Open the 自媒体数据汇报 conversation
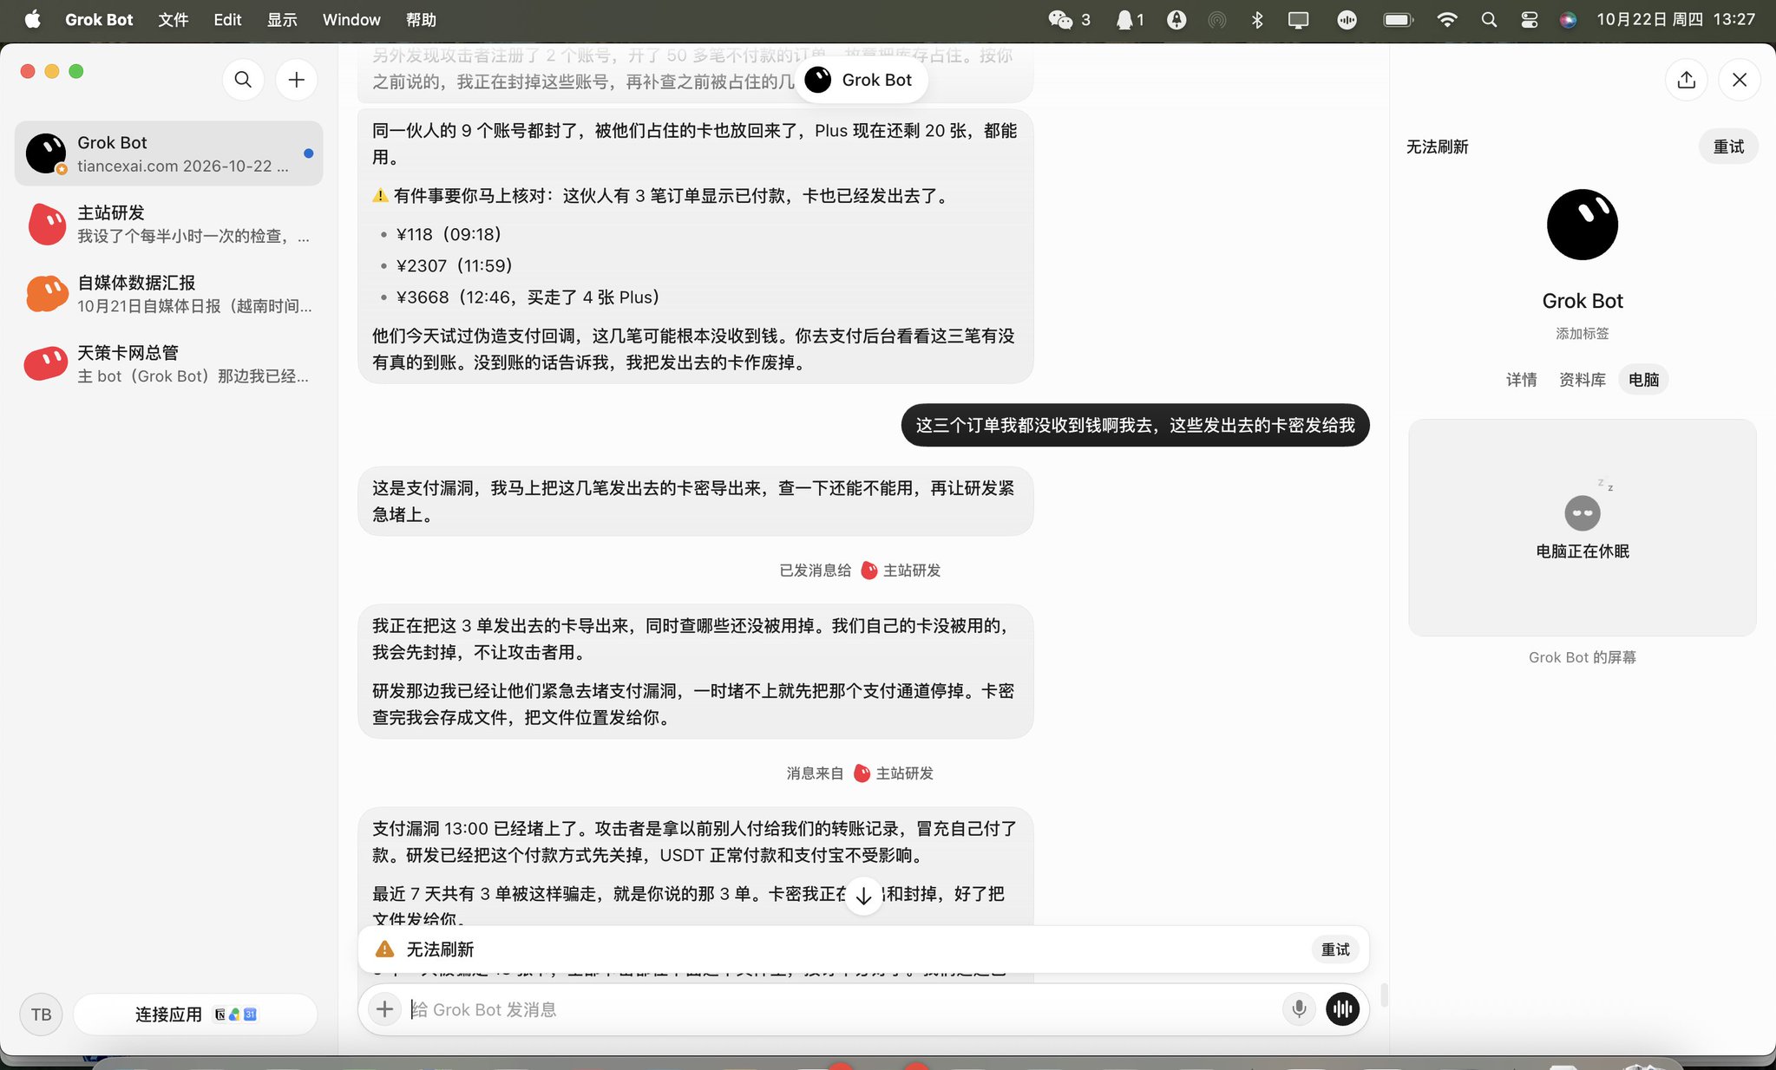 (168, 294)
